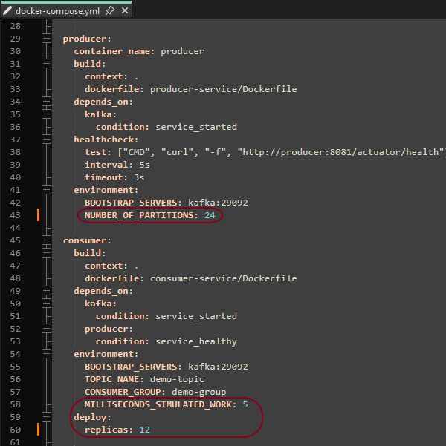Collapse the producer block at line 29
The width and height of the screenshot is (446, 446).
[46, 39]
